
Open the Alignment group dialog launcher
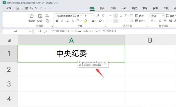(x=147, y=26)
